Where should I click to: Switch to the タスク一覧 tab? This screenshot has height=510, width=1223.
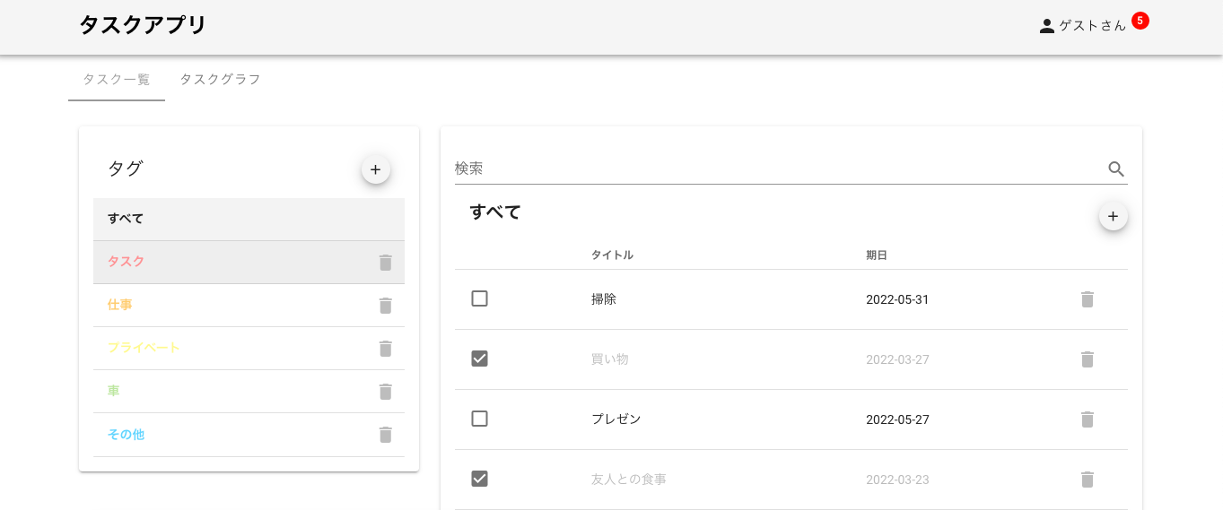click(117, 79)
